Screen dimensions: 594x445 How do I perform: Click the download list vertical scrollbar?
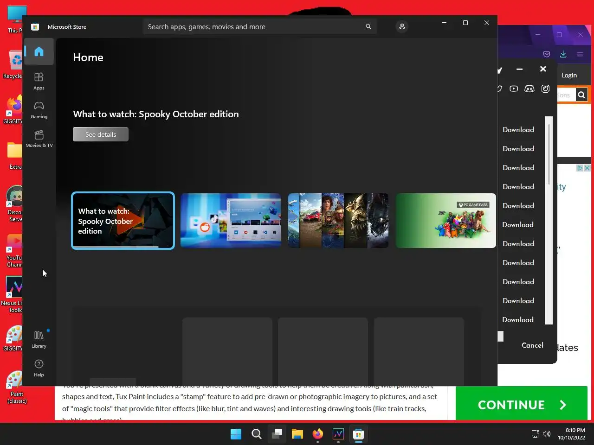(x=549, y=220)
